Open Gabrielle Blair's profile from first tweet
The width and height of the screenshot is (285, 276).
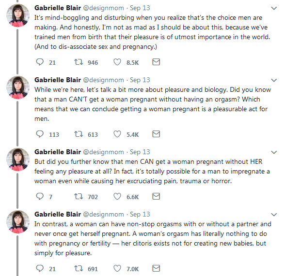[x=58, y=8]
